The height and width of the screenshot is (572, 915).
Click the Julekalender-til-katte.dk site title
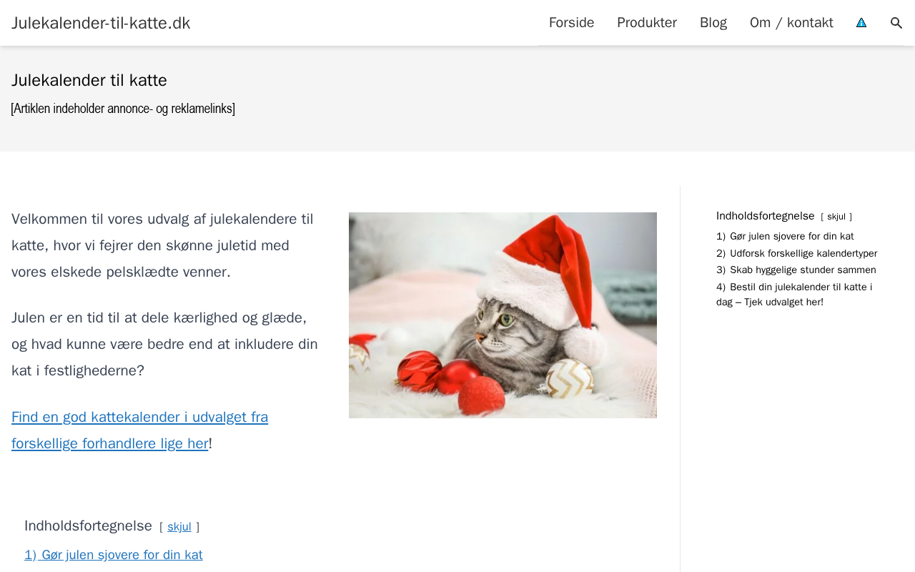(x=101, y=23)
